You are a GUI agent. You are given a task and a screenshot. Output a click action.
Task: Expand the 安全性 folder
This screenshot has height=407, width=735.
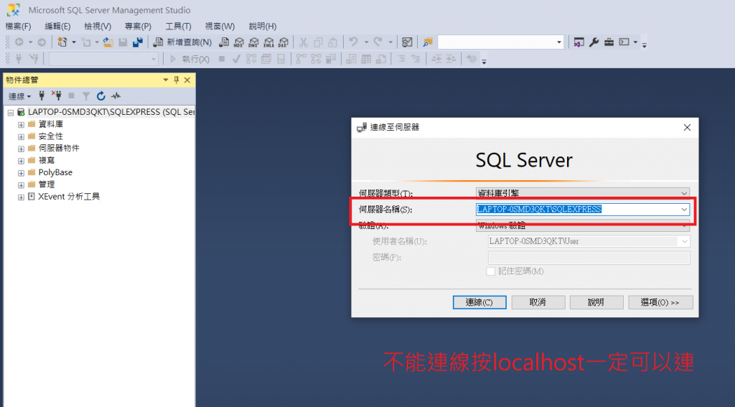tap(21, 137)
